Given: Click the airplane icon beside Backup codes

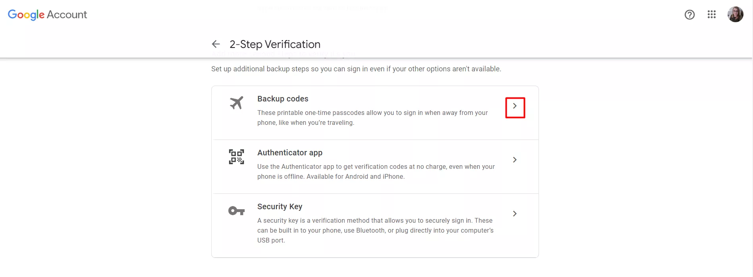Looking at the screenshot, I should (x=236, y=103).
